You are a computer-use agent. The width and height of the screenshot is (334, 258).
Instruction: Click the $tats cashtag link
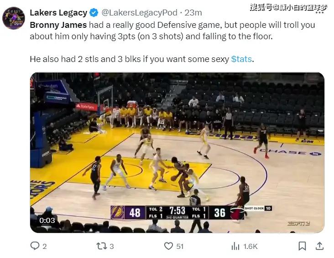[241, 59]
